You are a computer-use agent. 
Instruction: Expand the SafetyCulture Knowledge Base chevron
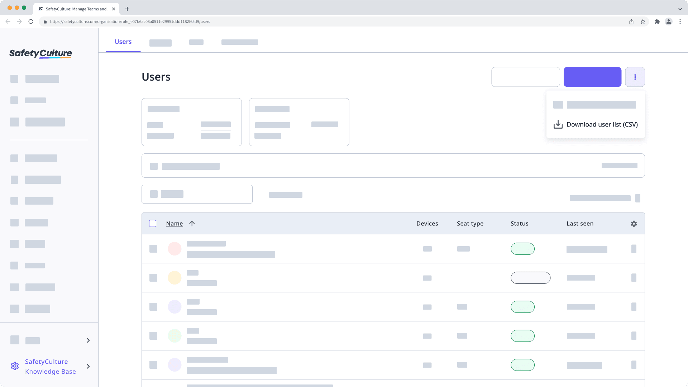click(88, 367)
